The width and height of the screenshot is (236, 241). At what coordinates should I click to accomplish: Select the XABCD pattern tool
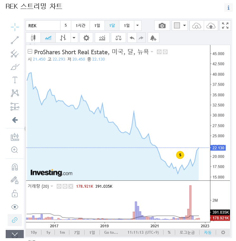point(15,93)
